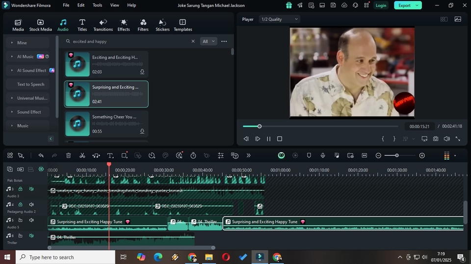Open the Tools menu
This screenshot has width=471, height=264.
[97, 5]
